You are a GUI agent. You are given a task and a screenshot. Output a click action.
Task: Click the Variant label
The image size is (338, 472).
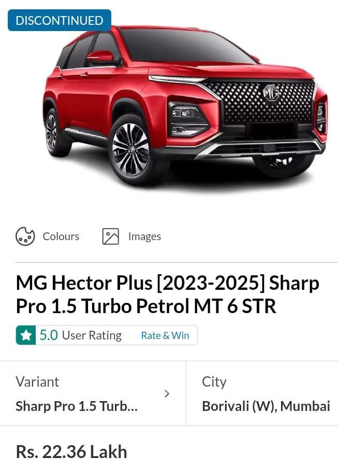37,382
